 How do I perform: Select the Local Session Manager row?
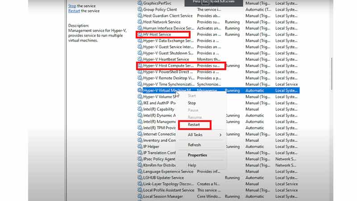[x=218, y=196]
